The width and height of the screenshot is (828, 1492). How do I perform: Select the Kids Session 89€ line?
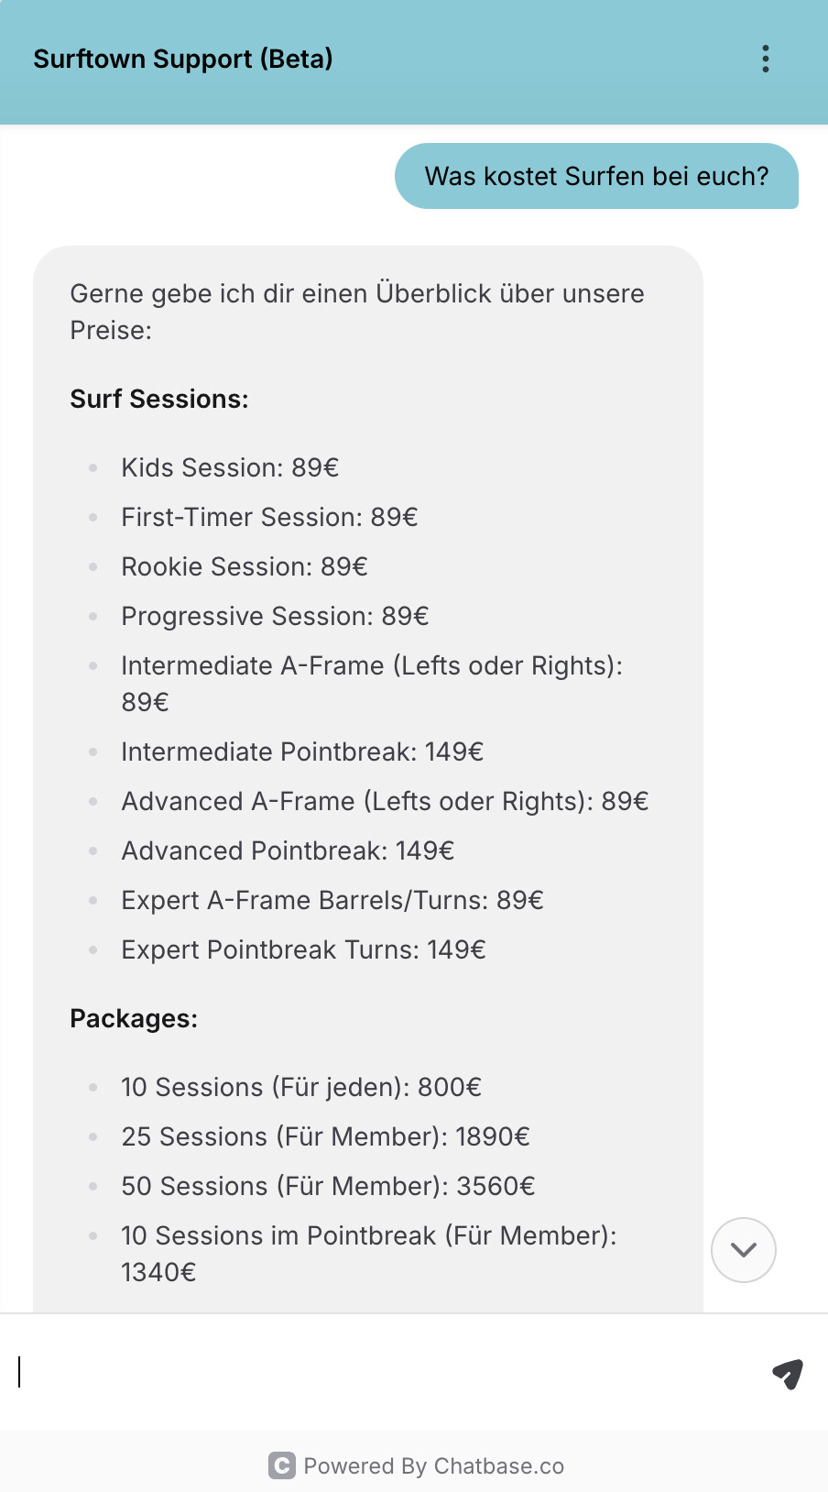pyautogui.click(x=230, y=467)
